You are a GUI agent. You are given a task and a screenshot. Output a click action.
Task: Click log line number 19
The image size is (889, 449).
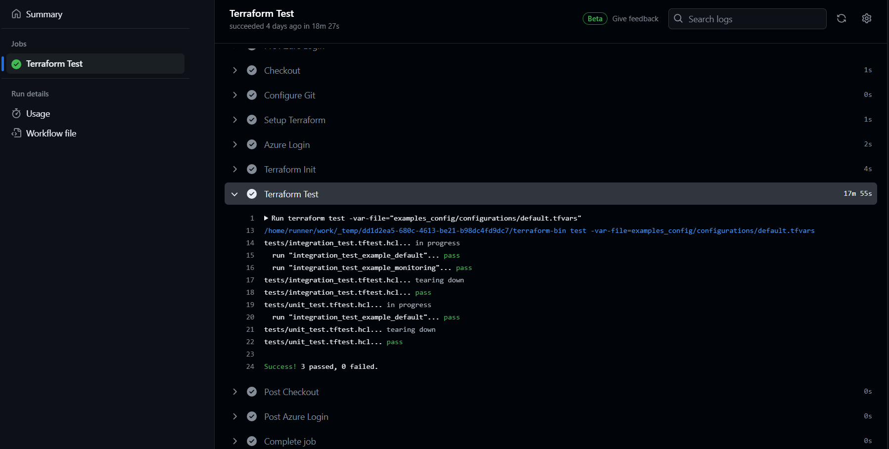click(250, 305)
